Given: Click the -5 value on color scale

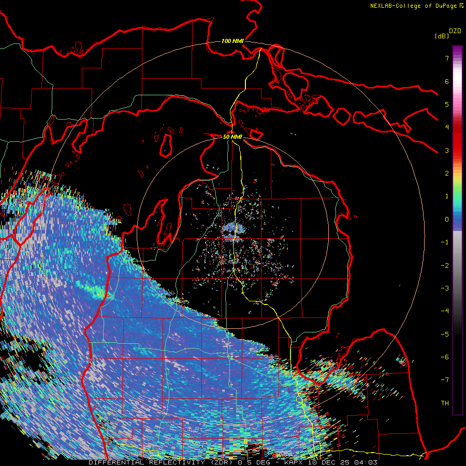Looking at the screenshot, I should (x=445, y=334).
